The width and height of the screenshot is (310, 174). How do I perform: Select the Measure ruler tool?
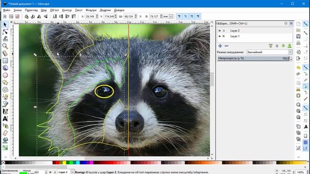click(5, 53)
